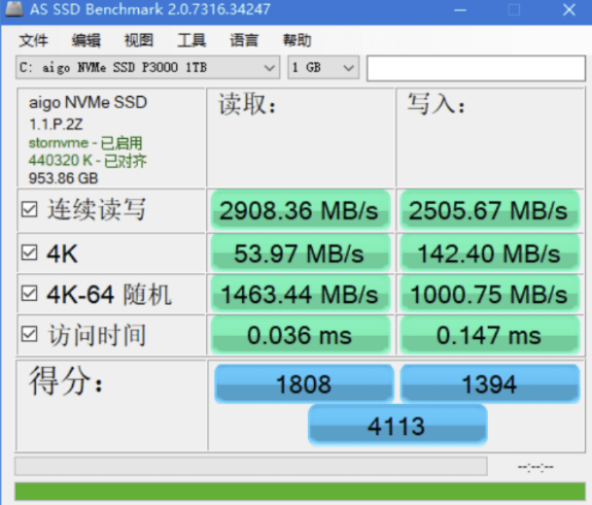Open the 视图 menu
This screenshot has width=592, height=505.
coord(138,40)
